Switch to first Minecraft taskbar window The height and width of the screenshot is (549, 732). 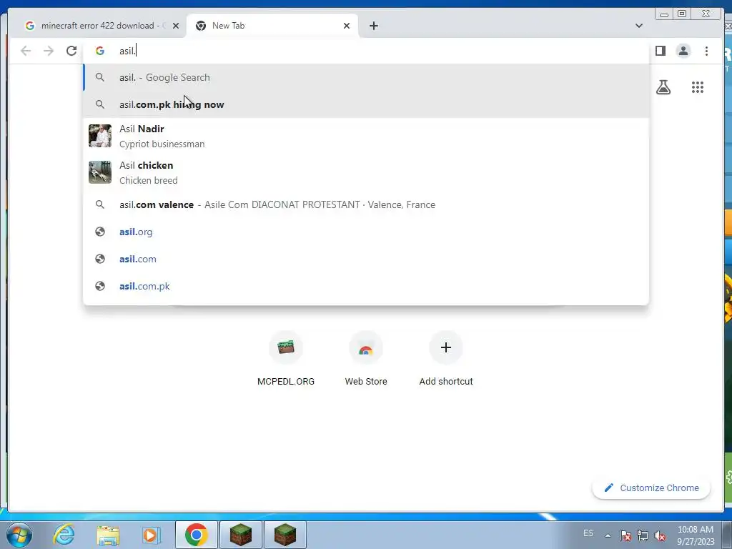pos(241,535)
